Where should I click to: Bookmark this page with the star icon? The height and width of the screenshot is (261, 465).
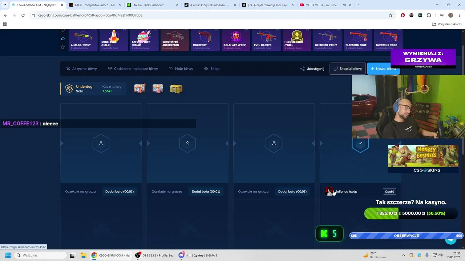391,15
